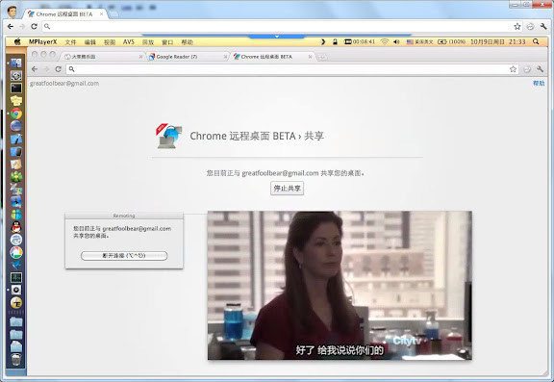Click the lock icon in the menu bar
Image resolution: width=554 pixels, height=382 pixels.
pos(335,41)
